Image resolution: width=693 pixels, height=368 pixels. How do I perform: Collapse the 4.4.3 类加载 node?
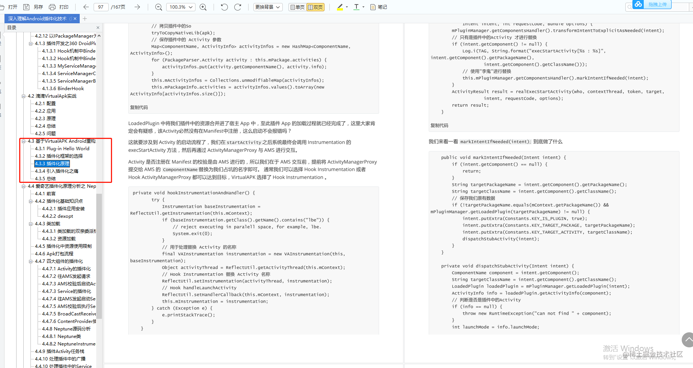click(x=31, y=224)
